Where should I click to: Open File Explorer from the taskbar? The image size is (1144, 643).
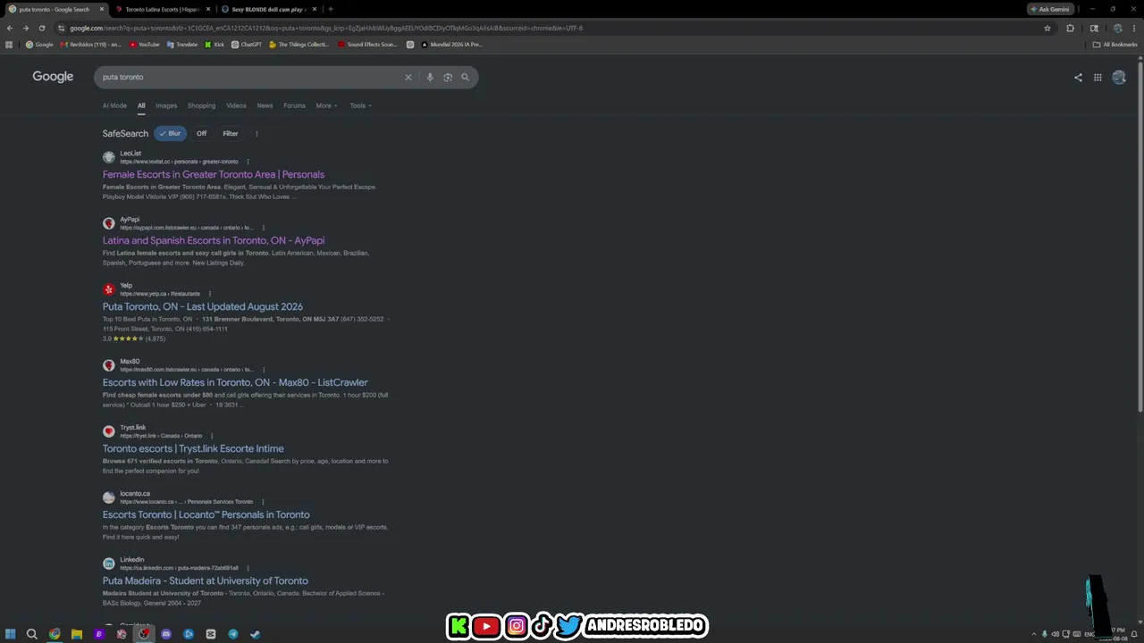(x=77, y=634)
